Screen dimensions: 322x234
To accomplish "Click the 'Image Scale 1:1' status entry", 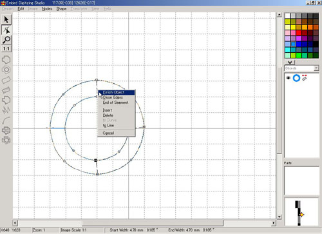I will tap(73, 230).
